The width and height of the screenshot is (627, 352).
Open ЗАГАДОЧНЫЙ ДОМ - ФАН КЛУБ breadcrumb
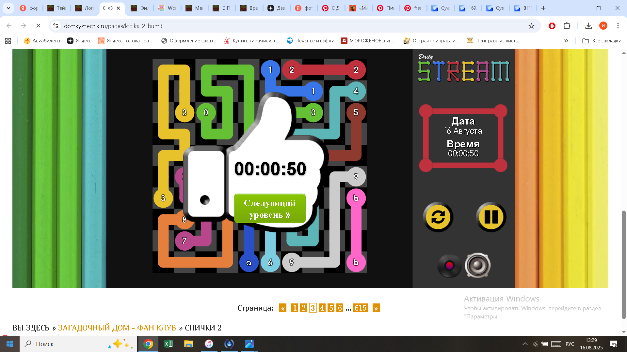pyautogui.click(x=117, y=328)
